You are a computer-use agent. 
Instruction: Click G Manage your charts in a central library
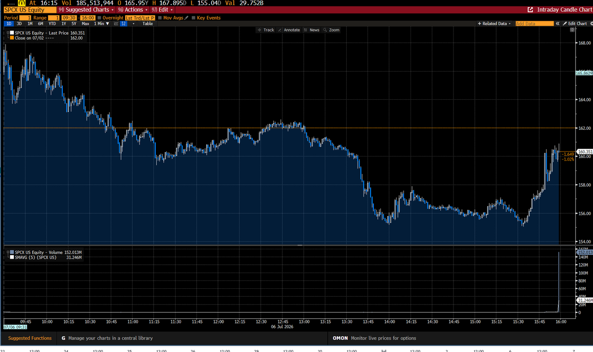pos(107,338)
